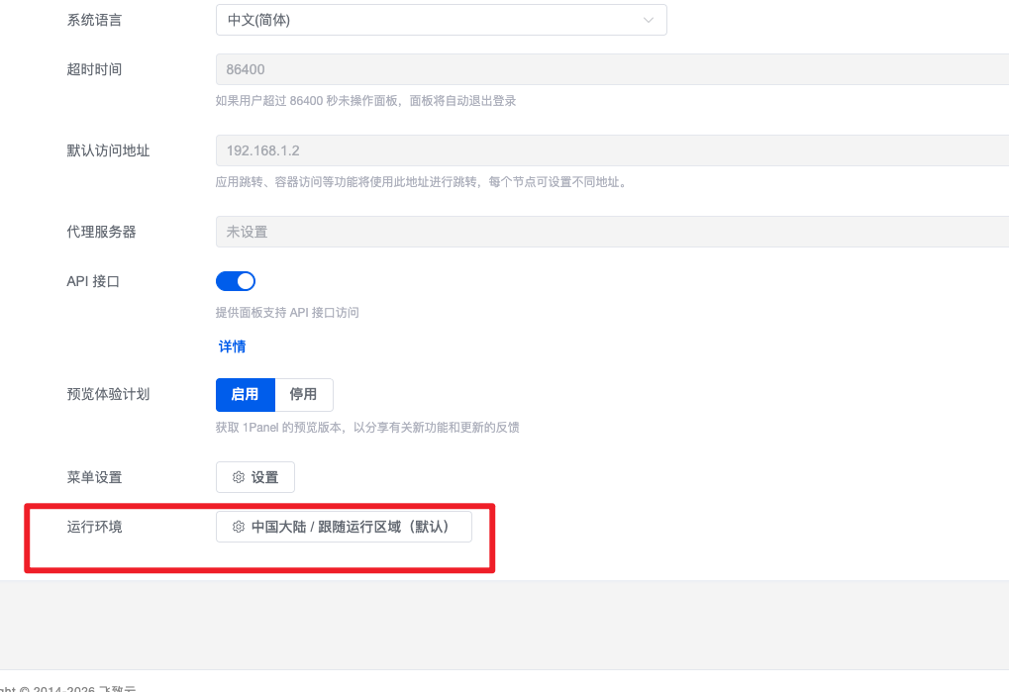This screenshot has height=692, width=1009.
Task: Click the 设置 button for 菜单设置
Action: pos(255,477)
